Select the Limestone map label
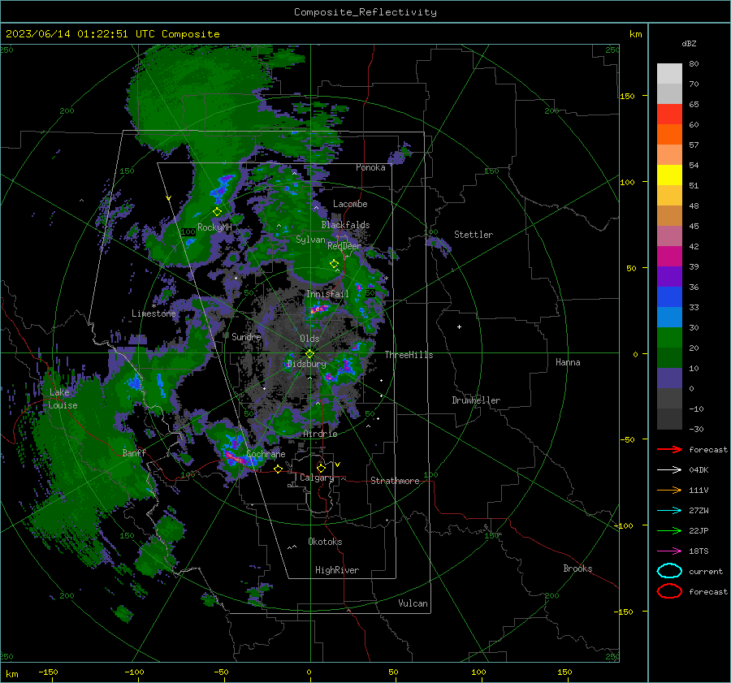The image size is (731, 683). tap(154, 313)
